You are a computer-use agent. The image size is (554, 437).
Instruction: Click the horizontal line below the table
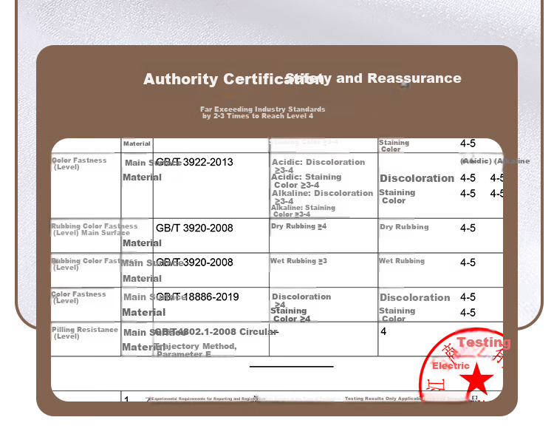point(292,367)
